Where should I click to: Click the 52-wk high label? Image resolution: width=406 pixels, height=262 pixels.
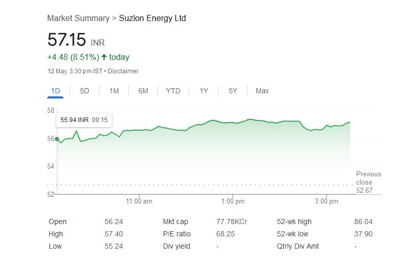294,222
